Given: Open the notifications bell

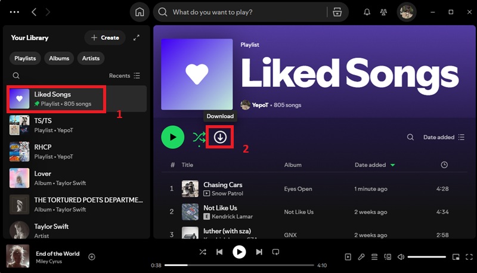Looking at the screenshot, I should [x=367, y=12].
